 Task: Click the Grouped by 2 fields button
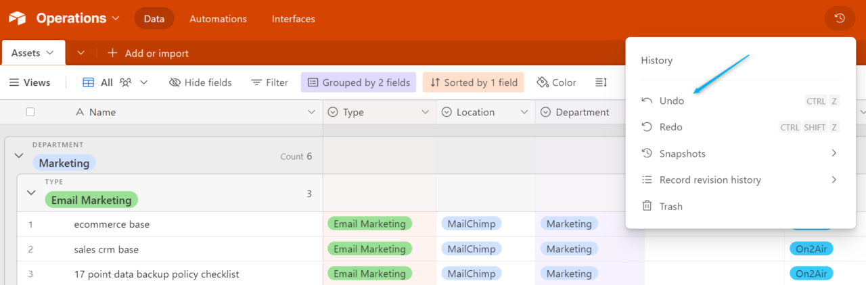coord(359,82)
